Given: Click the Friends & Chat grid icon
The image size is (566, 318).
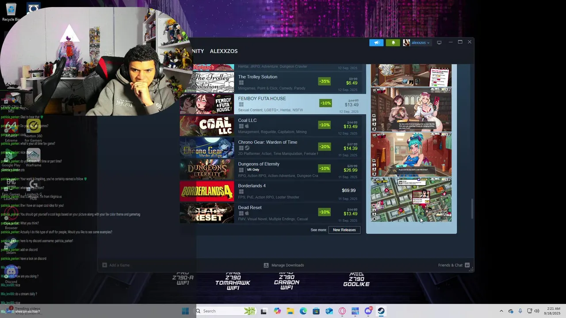Looking at the screenshot, I should pyautogui.click(x=467, y=265).
